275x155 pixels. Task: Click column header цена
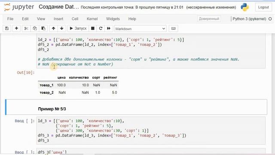coord(61,77)
